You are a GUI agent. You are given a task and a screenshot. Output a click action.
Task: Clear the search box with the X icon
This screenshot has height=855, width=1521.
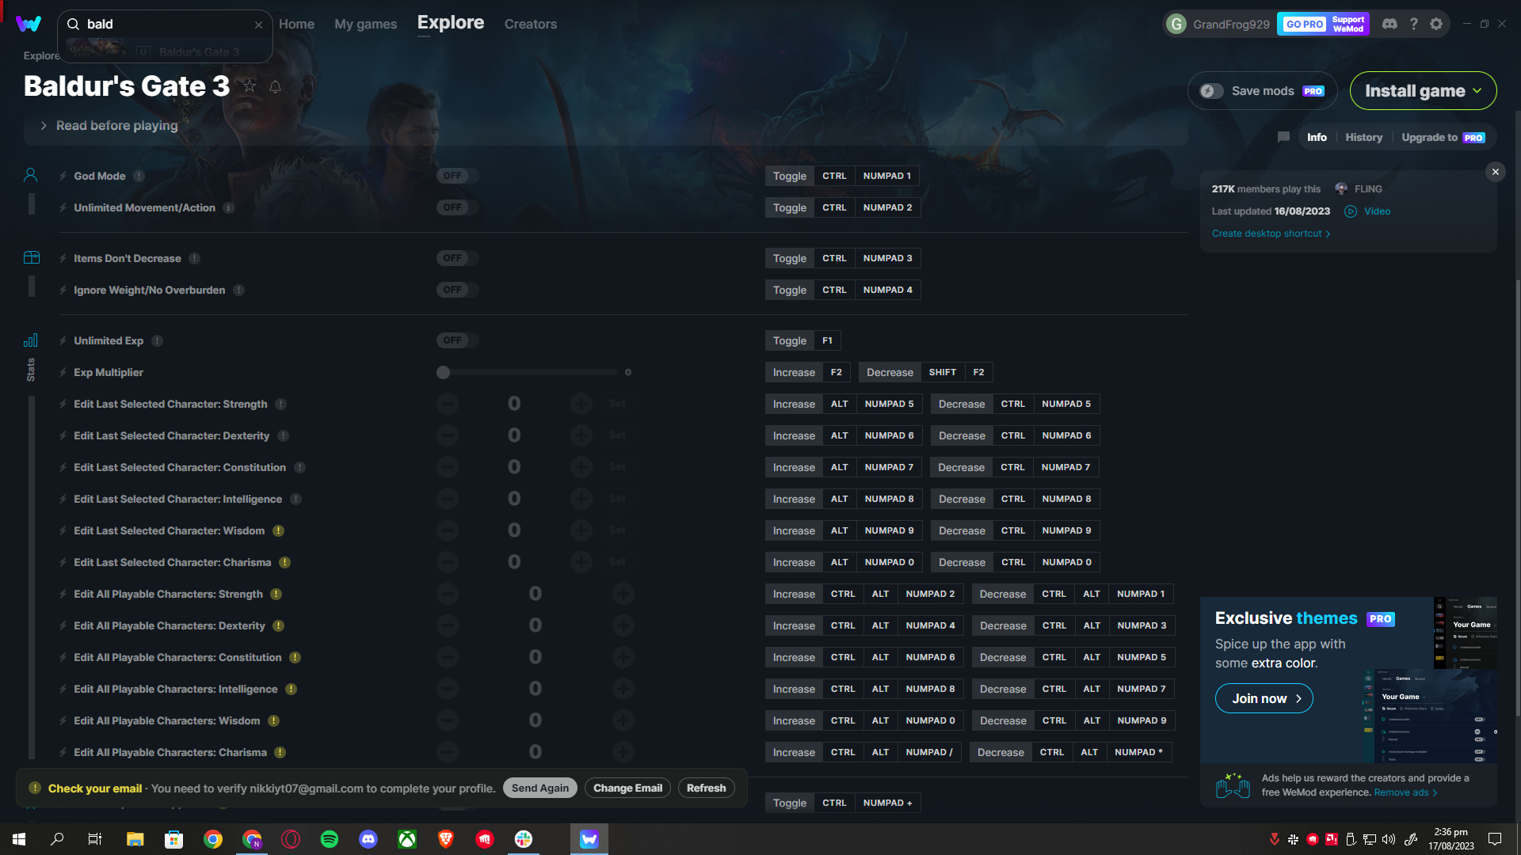(x=258, y=25)
